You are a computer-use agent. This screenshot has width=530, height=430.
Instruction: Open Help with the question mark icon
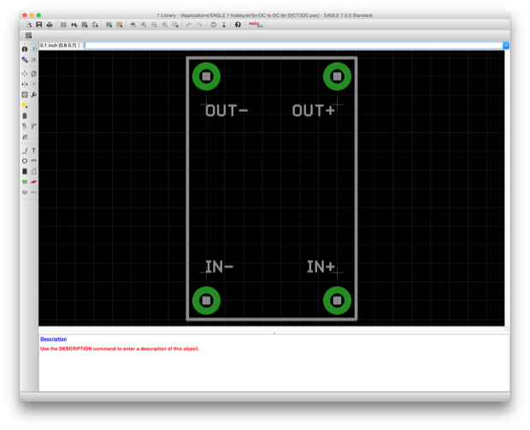click(x=238, y=25)
